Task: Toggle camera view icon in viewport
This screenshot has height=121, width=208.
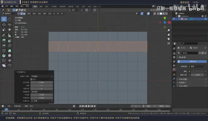Action: pyautogui.click(x=169, y=39)
